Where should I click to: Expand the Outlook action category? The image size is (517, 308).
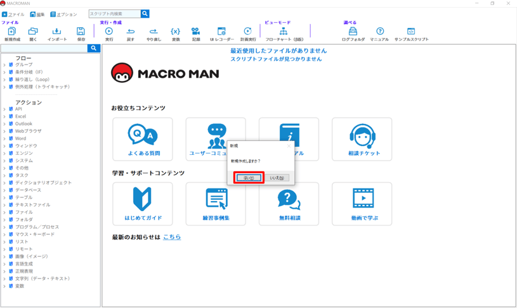[x=4, y=124]
